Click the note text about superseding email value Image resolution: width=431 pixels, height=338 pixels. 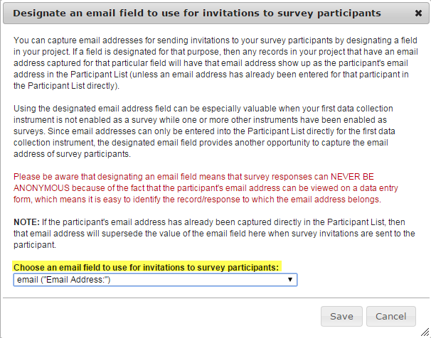pyautogui.click(x=213, y=233)
